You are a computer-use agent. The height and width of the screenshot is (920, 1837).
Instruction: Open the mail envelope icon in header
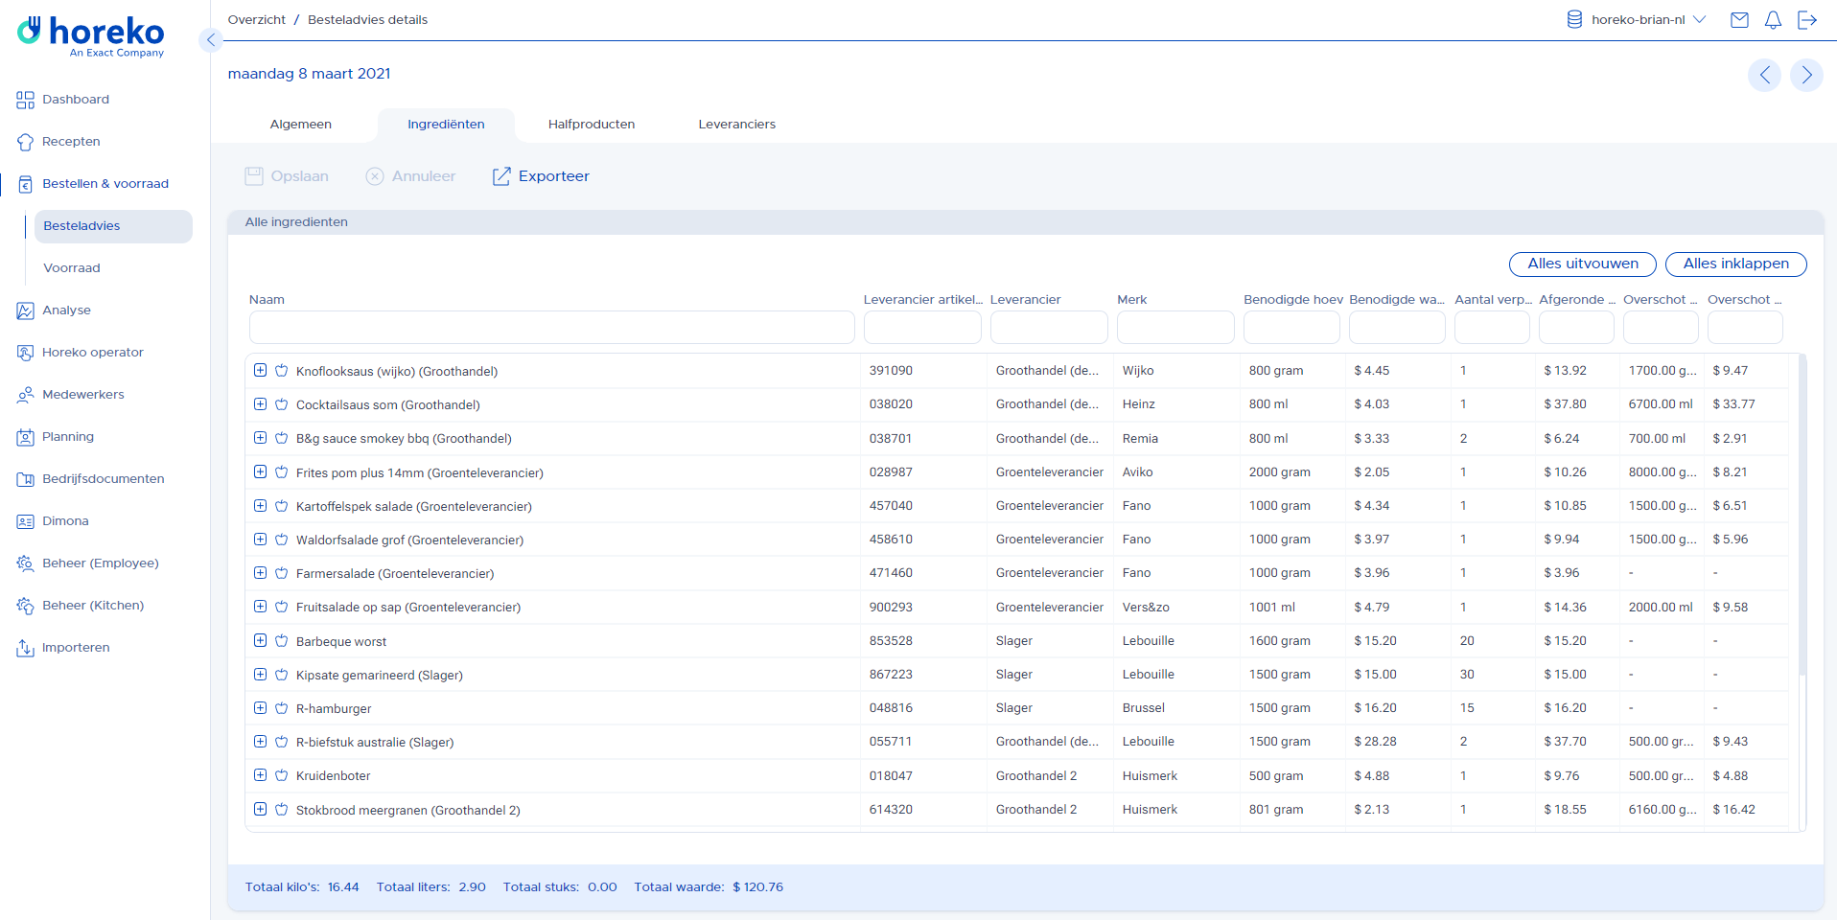point(1739,20)
